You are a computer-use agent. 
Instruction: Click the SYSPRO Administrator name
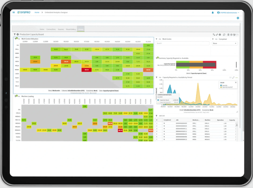coord(229,13)
